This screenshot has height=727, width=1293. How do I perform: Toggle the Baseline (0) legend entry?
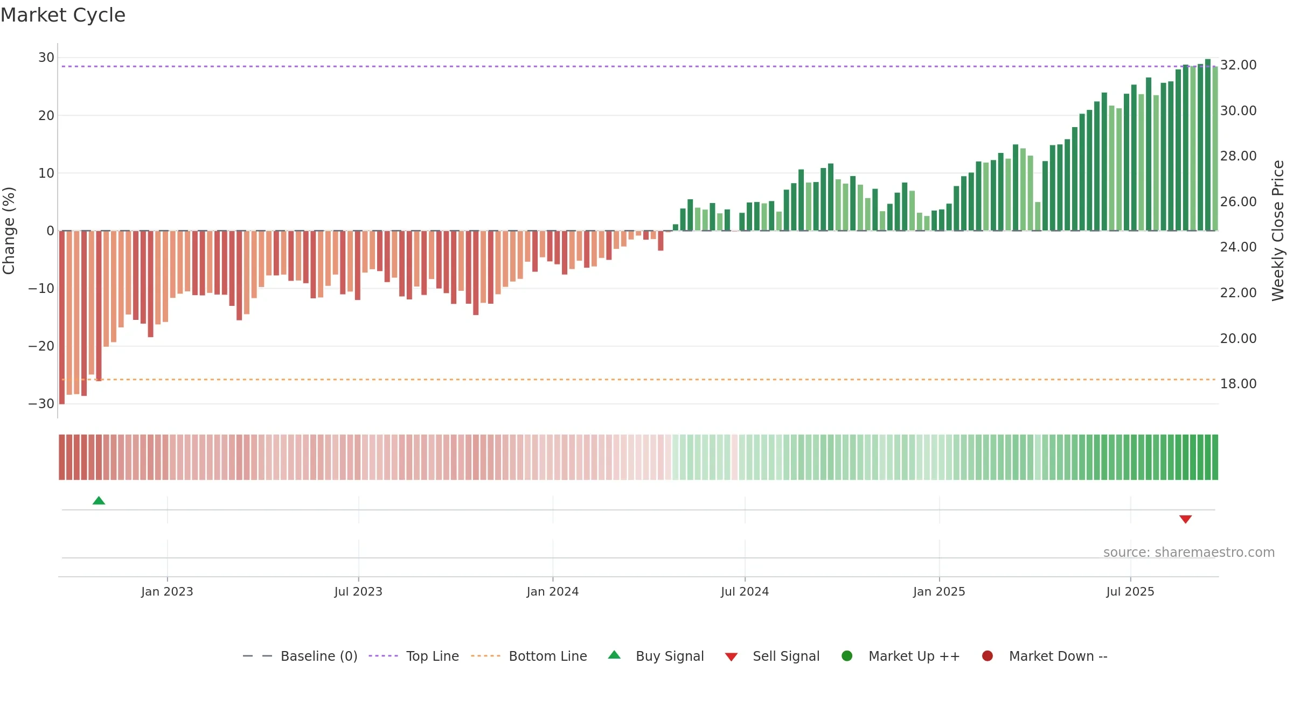(300, 656)
